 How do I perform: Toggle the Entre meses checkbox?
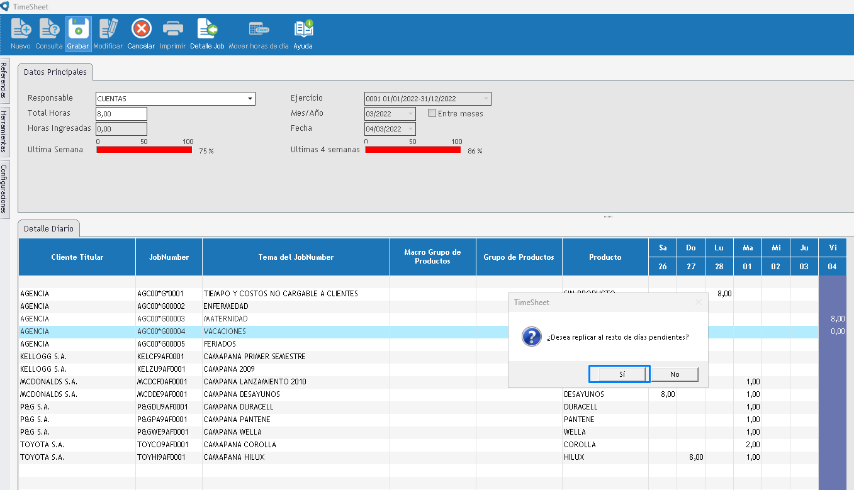pos(432,114)
